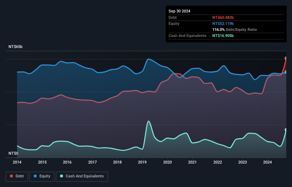Screen dimensions: 292x187
Task: Click the 2021 x-axis label
Action: (192, 162)
